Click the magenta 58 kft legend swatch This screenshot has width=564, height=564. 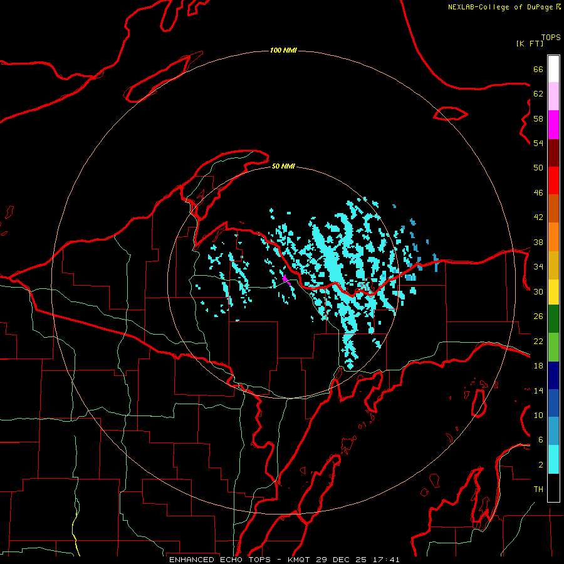[553, 125]
